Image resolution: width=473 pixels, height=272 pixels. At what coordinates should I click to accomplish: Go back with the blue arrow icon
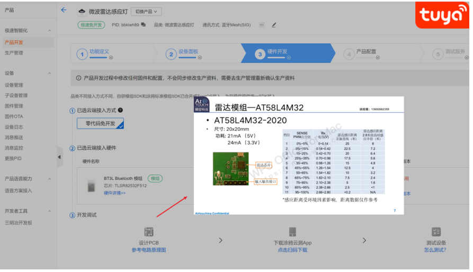tap(64, 10)
